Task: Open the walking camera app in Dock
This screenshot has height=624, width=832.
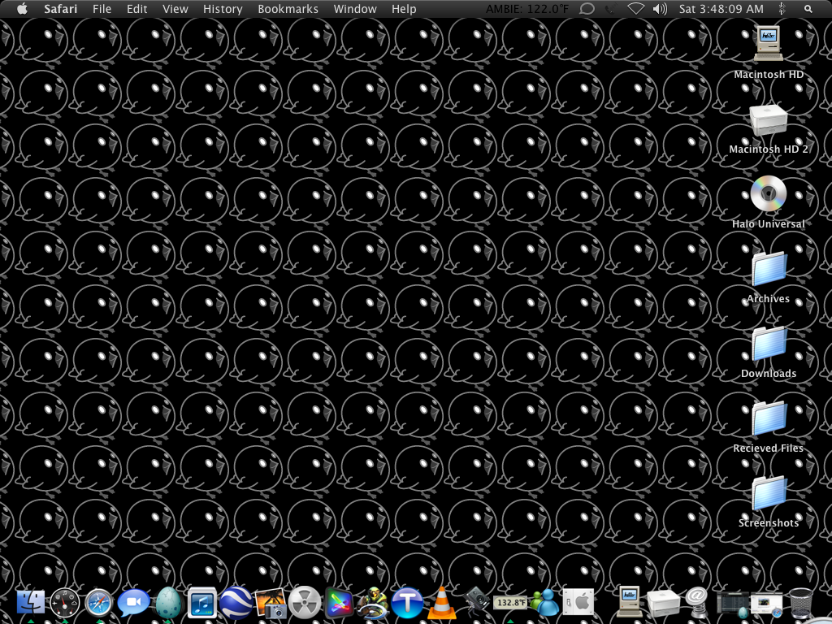Action: point(476,602)
